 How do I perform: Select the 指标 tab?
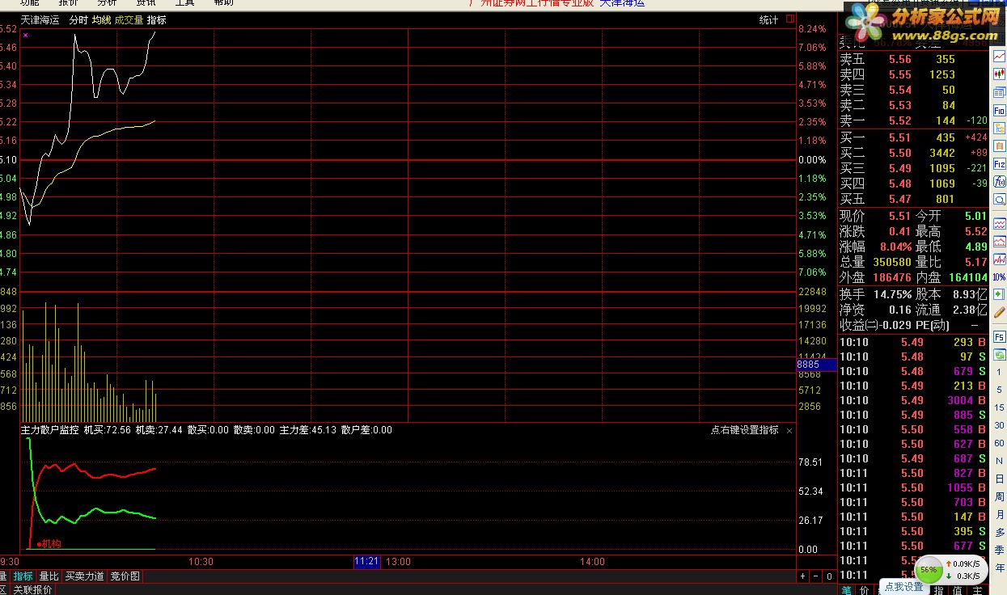(23, 576)
